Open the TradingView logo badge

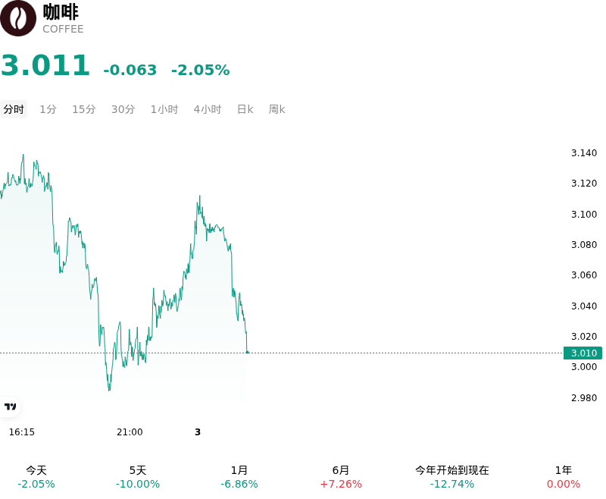pyautogui.click(x=10, y=406)
